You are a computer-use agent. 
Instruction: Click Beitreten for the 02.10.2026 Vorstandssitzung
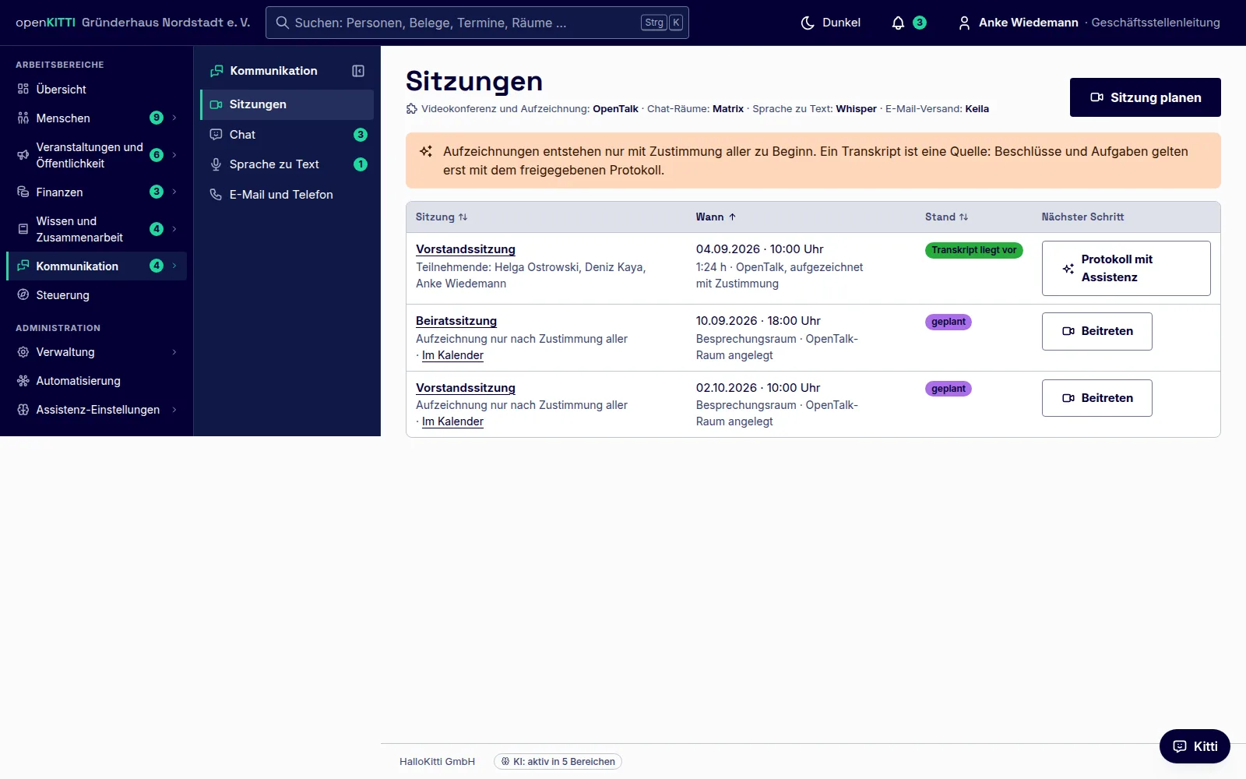1096,398
